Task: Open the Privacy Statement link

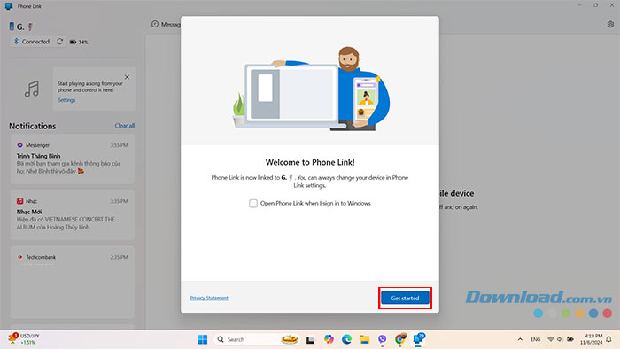Action: 209,298
